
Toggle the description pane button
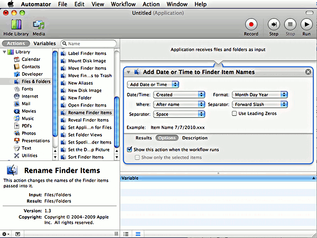point(18,234)
